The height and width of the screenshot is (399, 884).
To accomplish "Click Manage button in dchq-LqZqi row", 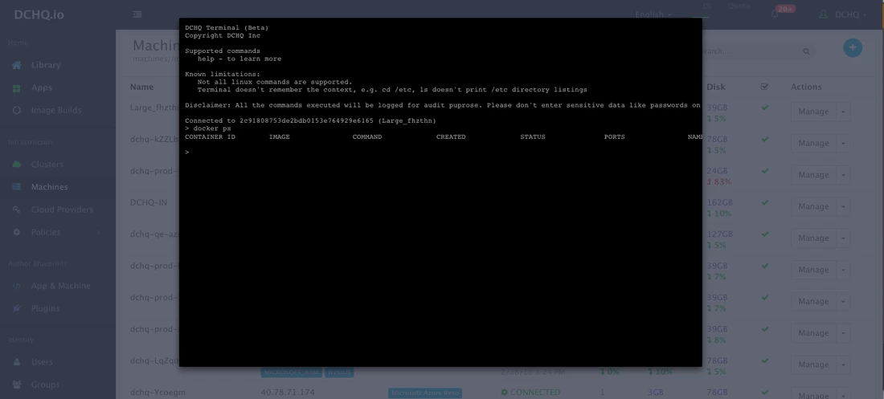I will point(813,364).
